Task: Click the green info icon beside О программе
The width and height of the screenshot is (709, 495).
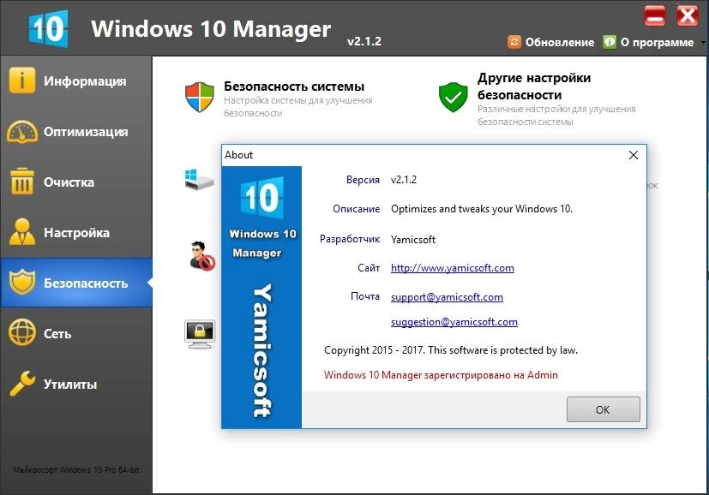Action: (x=609, y=42)
